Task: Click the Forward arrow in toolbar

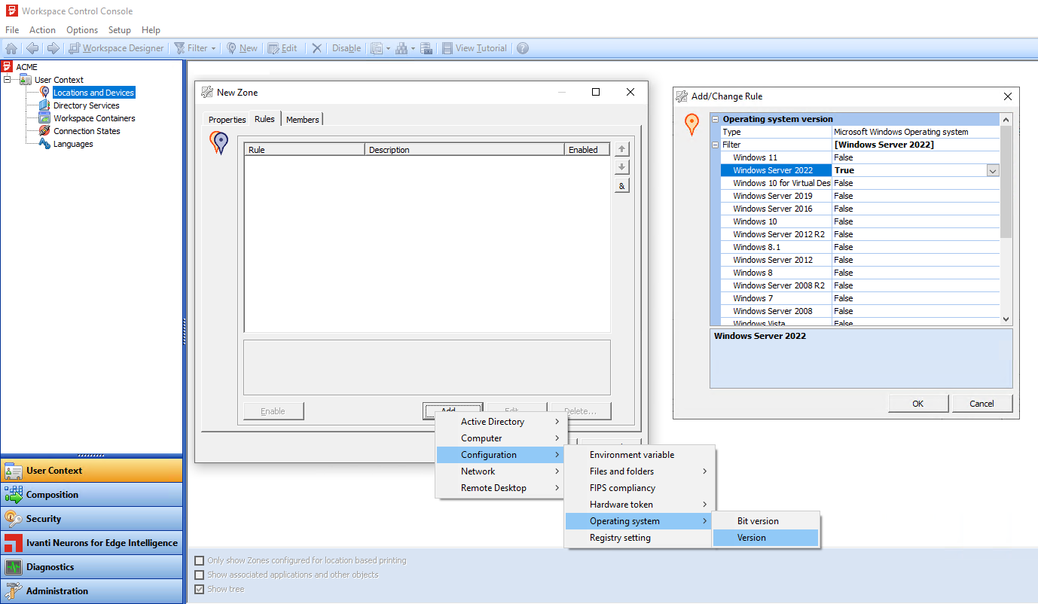Action: pos(53,48)
